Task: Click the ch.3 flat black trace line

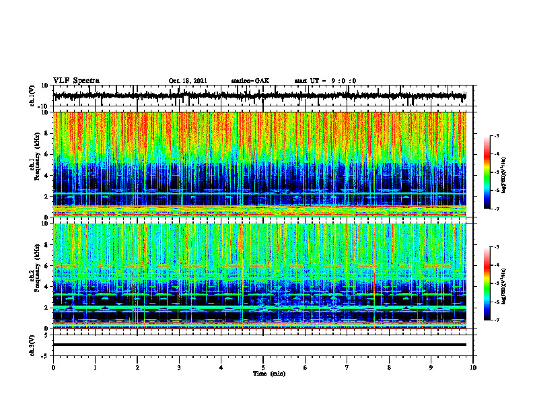Action: [x=260, y=345]
